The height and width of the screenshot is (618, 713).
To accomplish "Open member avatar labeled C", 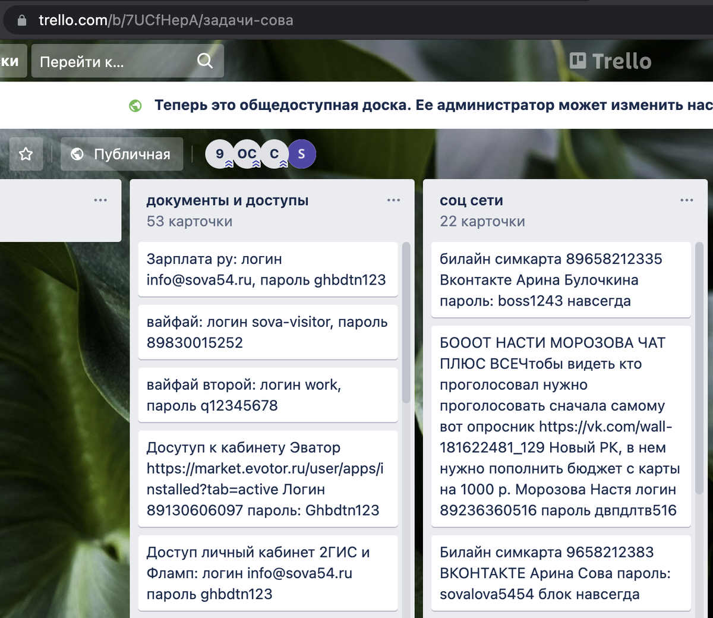I will [275, 154].
